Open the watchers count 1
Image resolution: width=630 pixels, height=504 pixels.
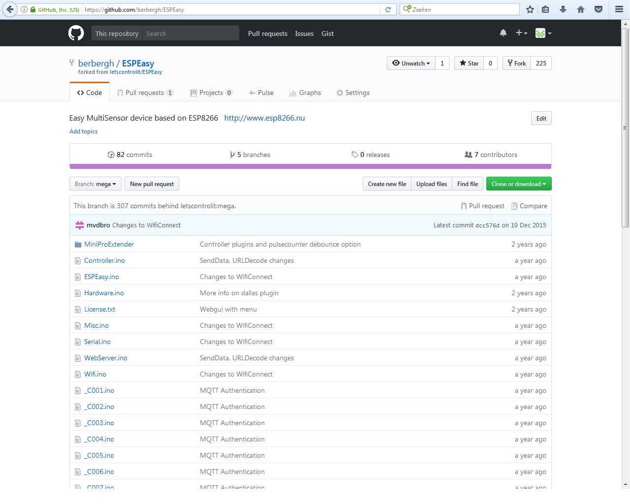(442, 63)
